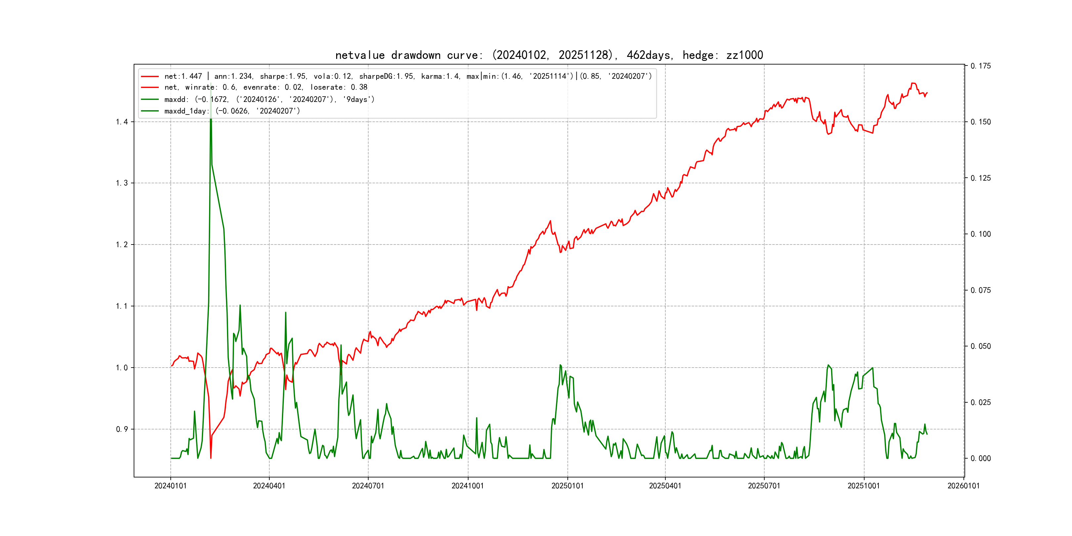Click the 20240701 x-axis label

368,486
